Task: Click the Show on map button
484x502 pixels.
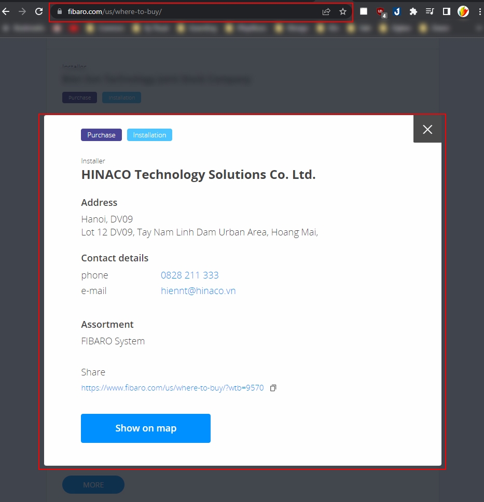Action: (x=146, y=428)
